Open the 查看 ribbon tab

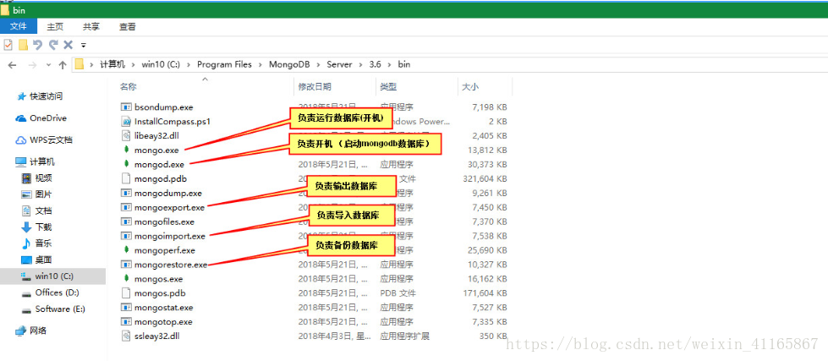click(x=127, y=26)
